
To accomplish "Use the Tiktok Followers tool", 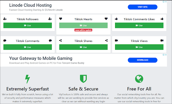I will point(27,26).
